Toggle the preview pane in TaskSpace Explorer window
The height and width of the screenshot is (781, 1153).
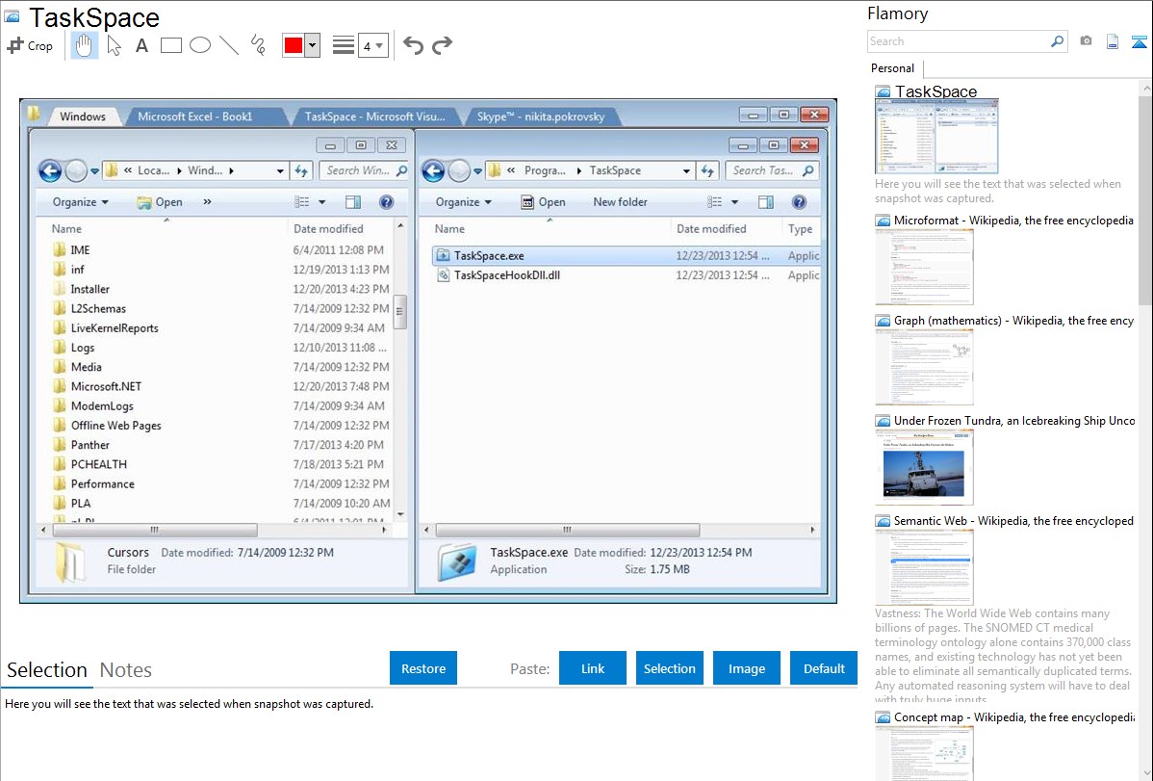tap(765, 201)
